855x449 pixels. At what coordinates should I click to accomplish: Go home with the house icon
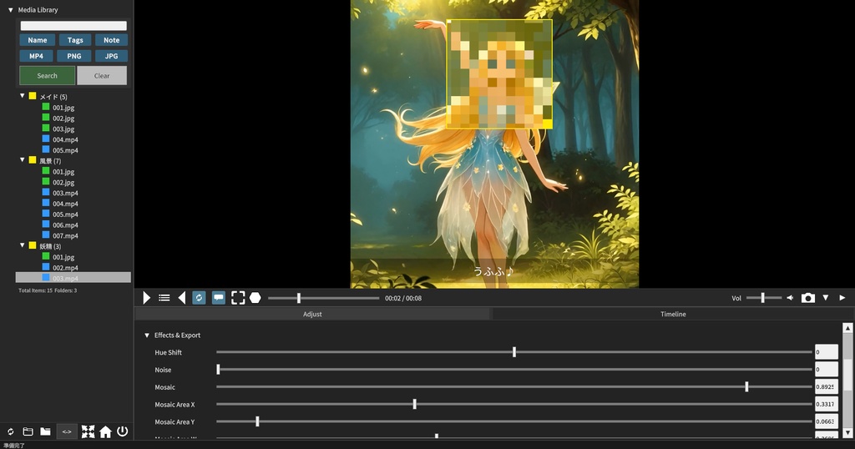105,431
